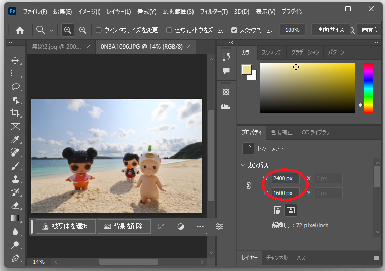Close the 0N3A1096.JPG document tab
The height and width of the screenshot is (271, 385).
coord(188,47)
